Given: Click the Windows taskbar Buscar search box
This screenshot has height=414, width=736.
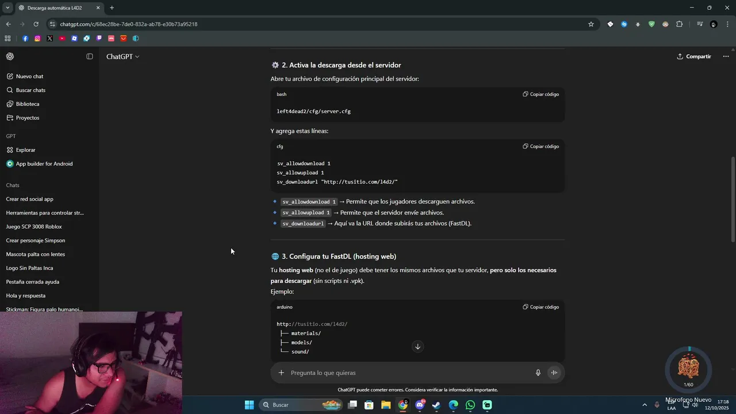Looking at the screenshot, I should click(x=302, y=405).
